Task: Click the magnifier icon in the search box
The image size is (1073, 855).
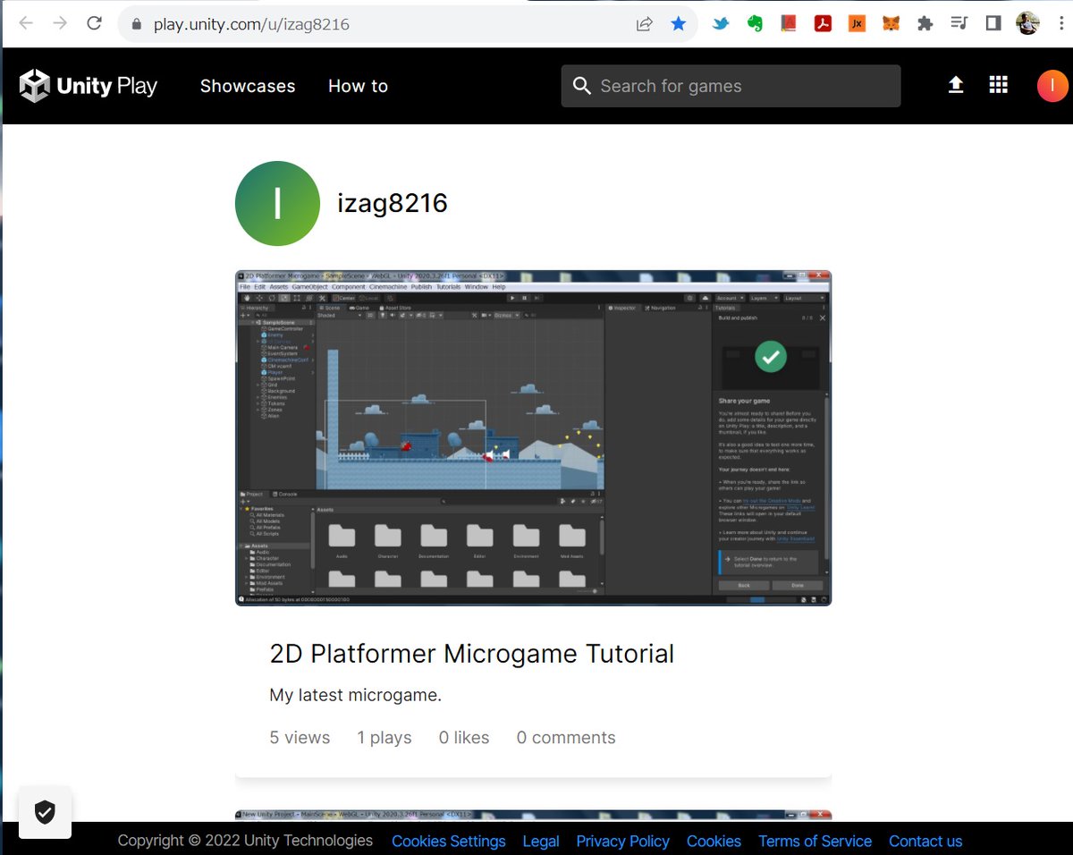Action: (581, 86)
